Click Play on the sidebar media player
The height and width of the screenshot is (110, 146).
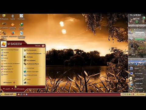pos(137,64)
